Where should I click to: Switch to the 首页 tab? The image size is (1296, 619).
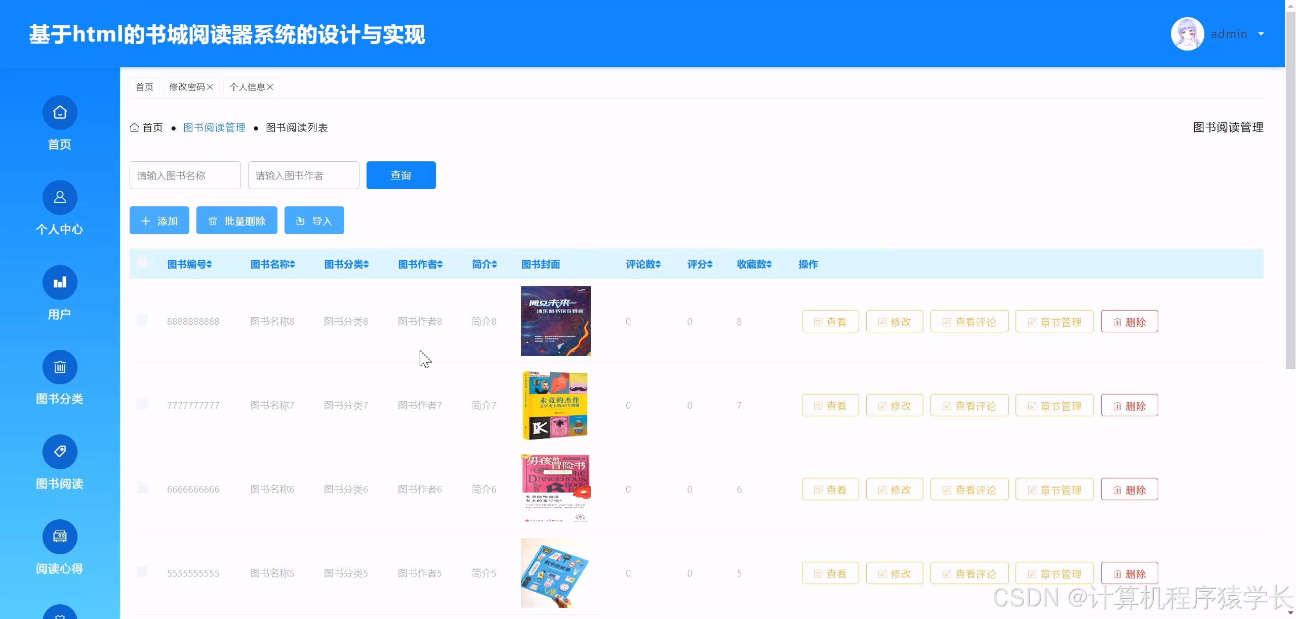click(144, 87)
